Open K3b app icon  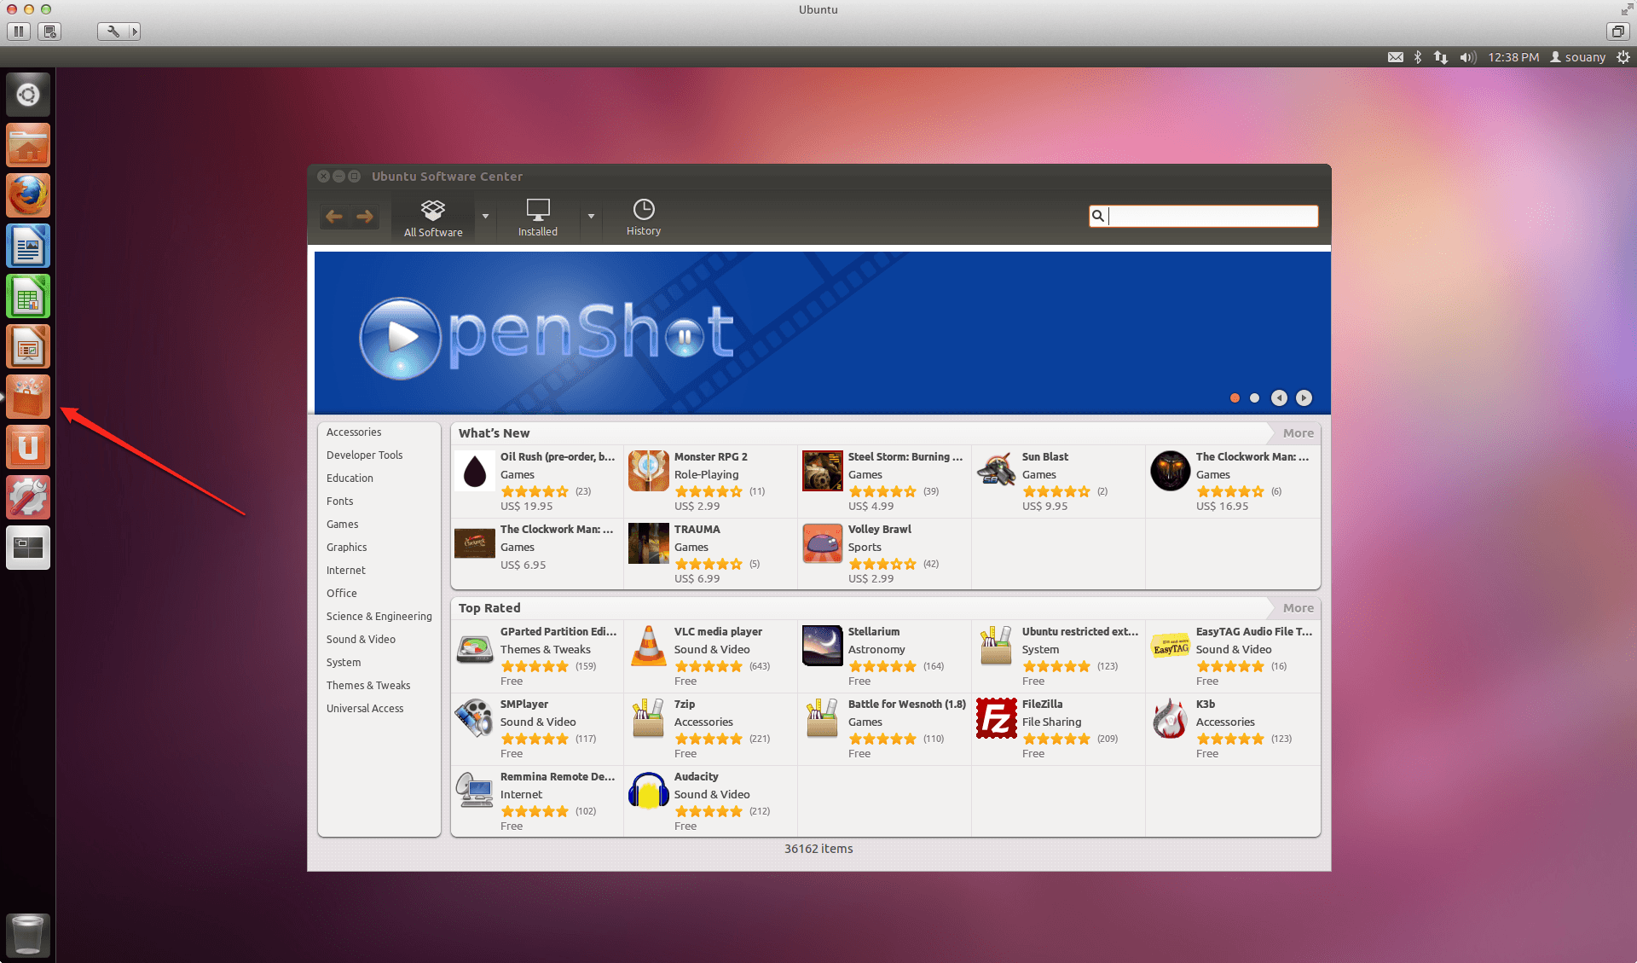(1171, 718)
